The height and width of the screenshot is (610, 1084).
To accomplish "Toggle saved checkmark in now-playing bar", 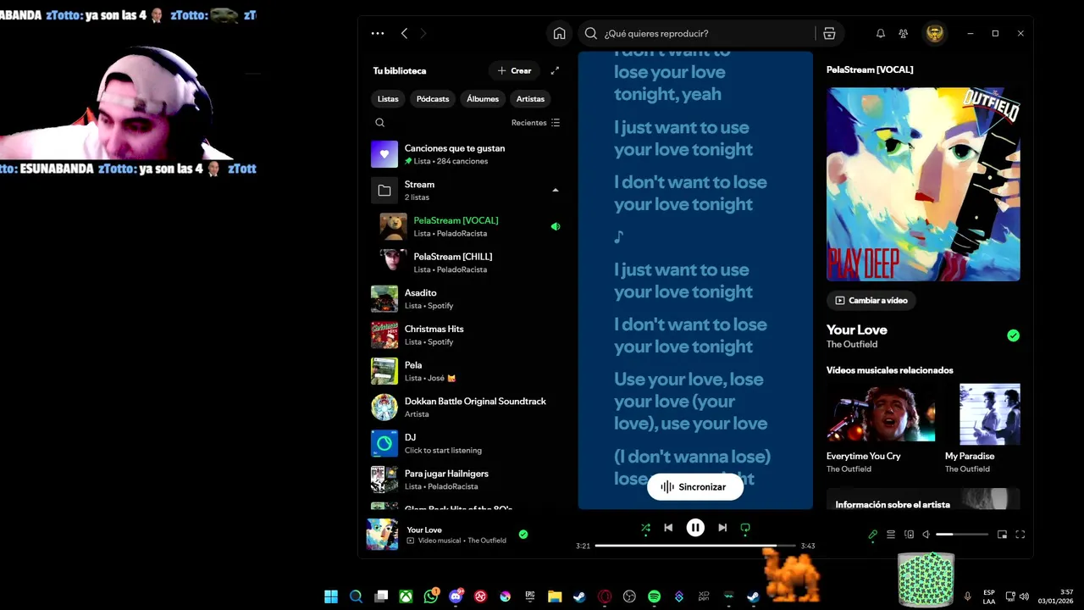I will pos(523,534).
